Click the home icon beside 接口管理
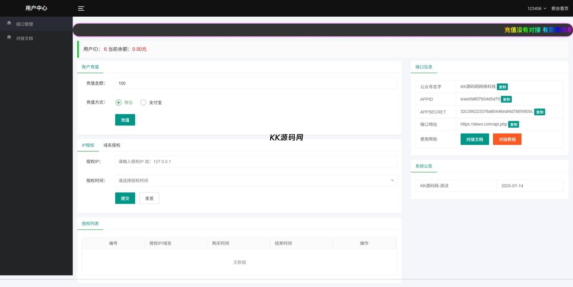The width and height of the screenshot is (573, 287). pos(9,23)
